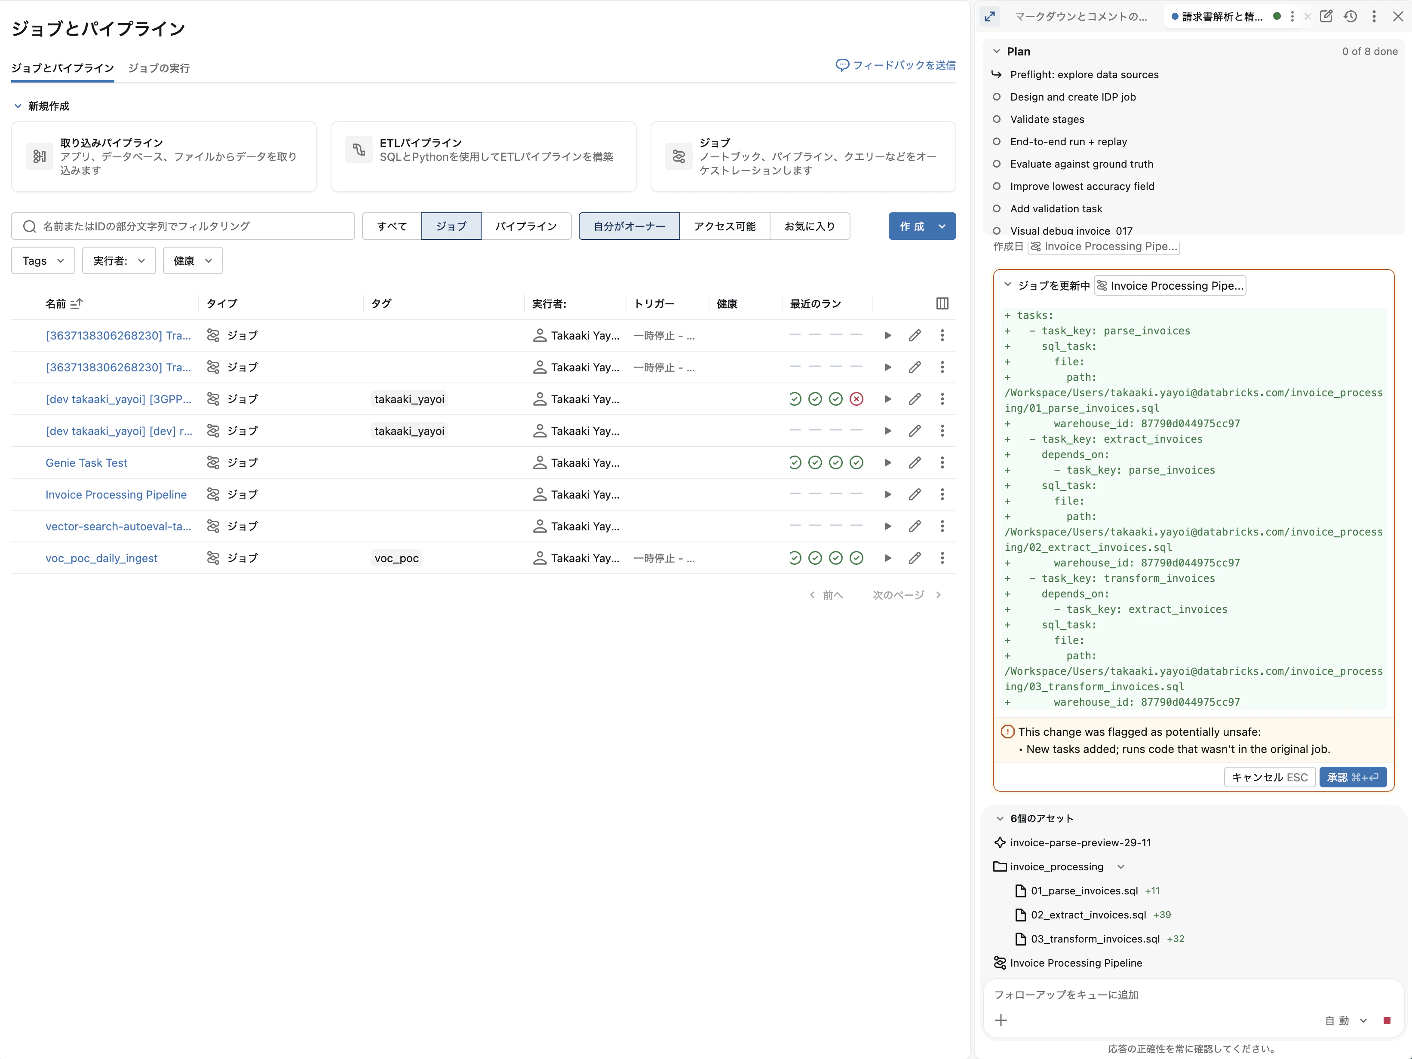Image resolution: width=1412 pixels, height=1059 pixels.
Task: Select アクセス可能 filter
Action: 725,226
